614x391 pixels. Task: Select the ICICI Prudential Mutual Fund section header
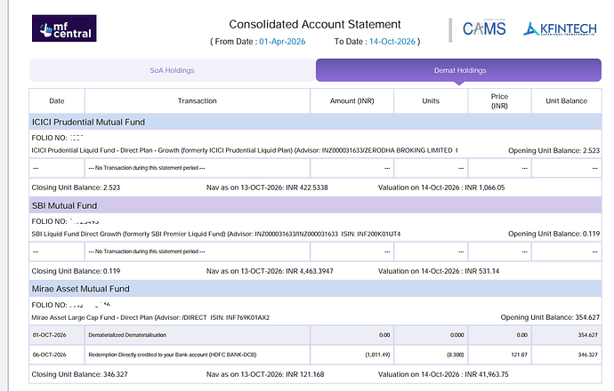tap(315, 122)
